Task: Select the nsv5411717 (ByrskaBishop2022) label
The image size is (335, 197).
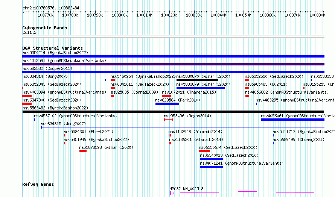Action: (304, 132)
